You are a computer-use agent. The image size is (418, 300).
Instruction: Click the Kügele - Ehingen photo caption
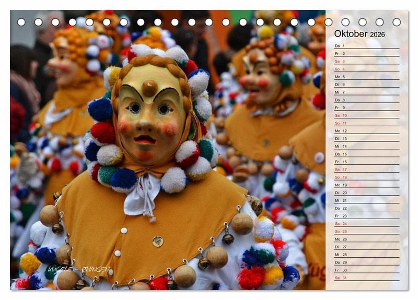[78, 269]
